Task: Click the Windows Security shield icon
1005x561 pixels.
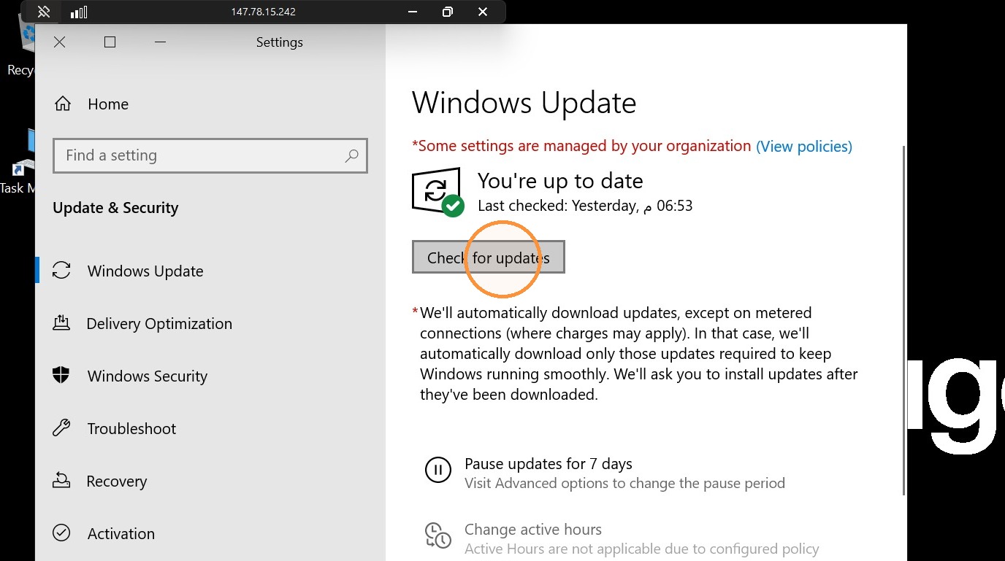Action: (x=61, y=376)
